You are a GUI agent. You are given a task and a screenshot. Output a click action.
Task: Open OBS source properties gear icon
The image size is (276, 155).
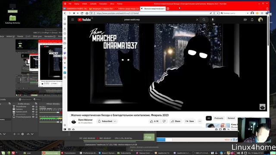[22, 134]
